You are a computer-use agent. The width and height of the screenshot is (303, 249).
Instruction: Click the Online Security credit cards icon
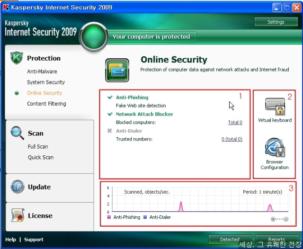tap(117, 71)
